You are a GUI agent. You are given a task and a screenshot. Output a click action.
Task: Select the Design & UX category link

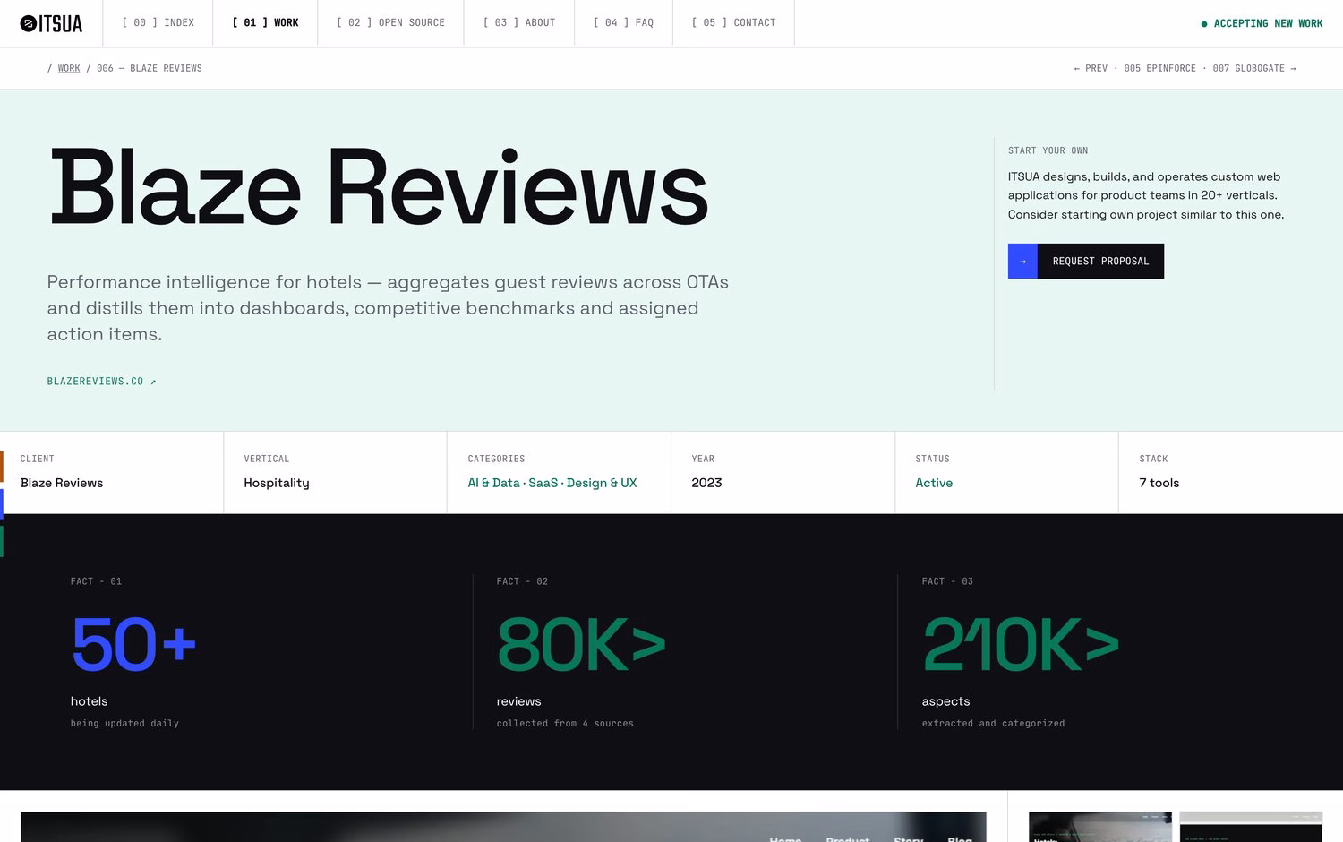coord(602,483)
